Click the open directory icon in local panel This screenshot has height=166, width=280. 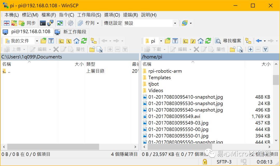43,41
